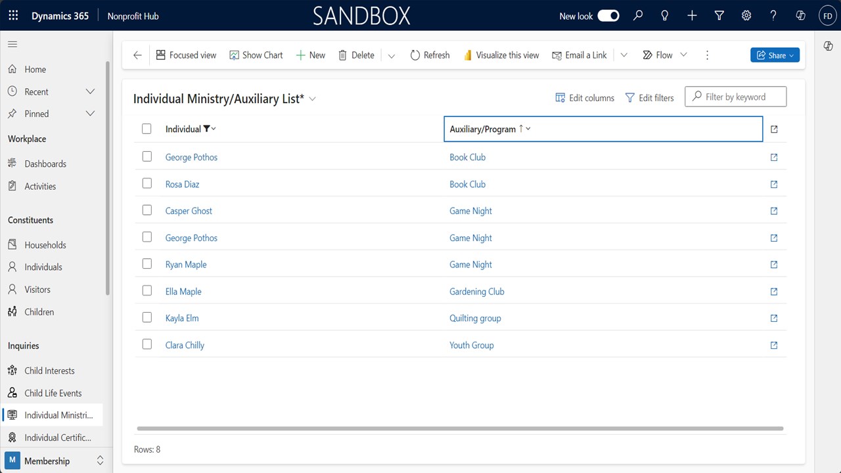Open Households in the sidebar

point(45,245)
